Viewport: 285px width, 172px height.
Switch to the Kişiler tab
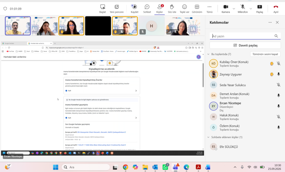(159, 9)
